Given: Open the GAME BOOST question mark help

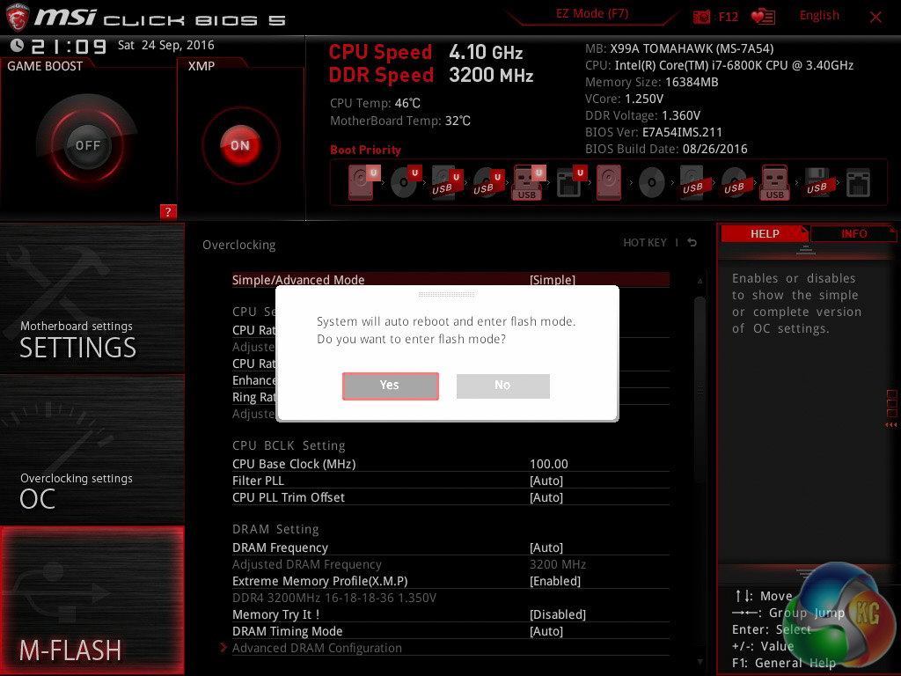Looking at the screenshot, I should [168, 212].
